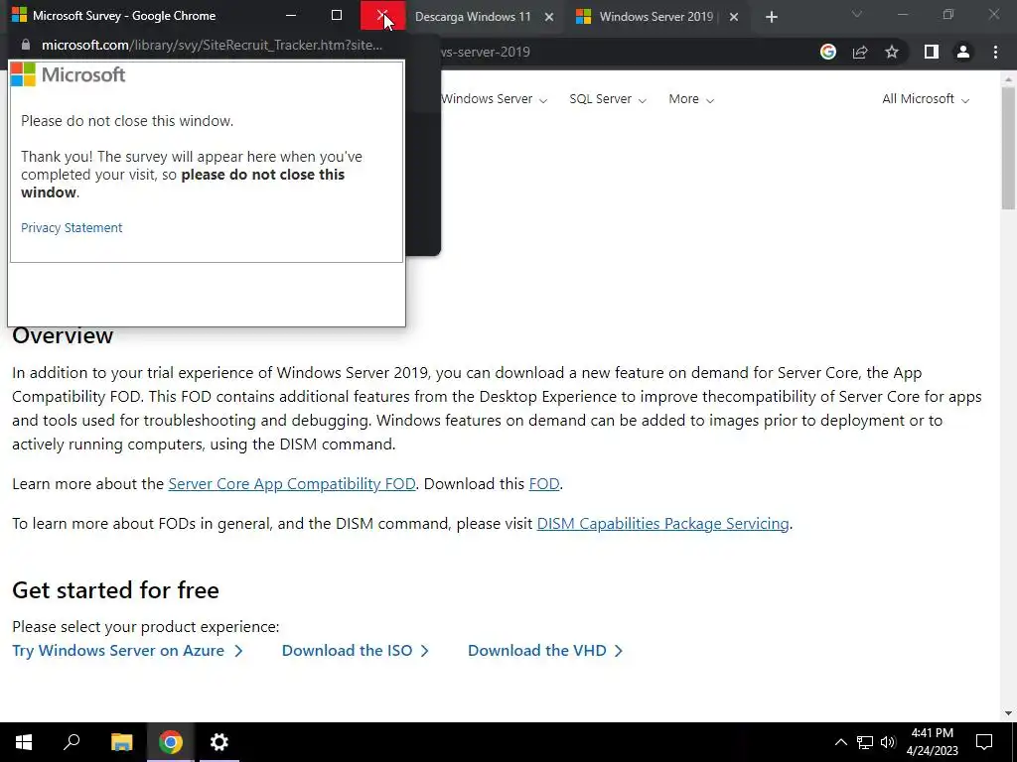Close the Windows Server 2019 tab
This screenshot has width=1017, height=762.
734,17
